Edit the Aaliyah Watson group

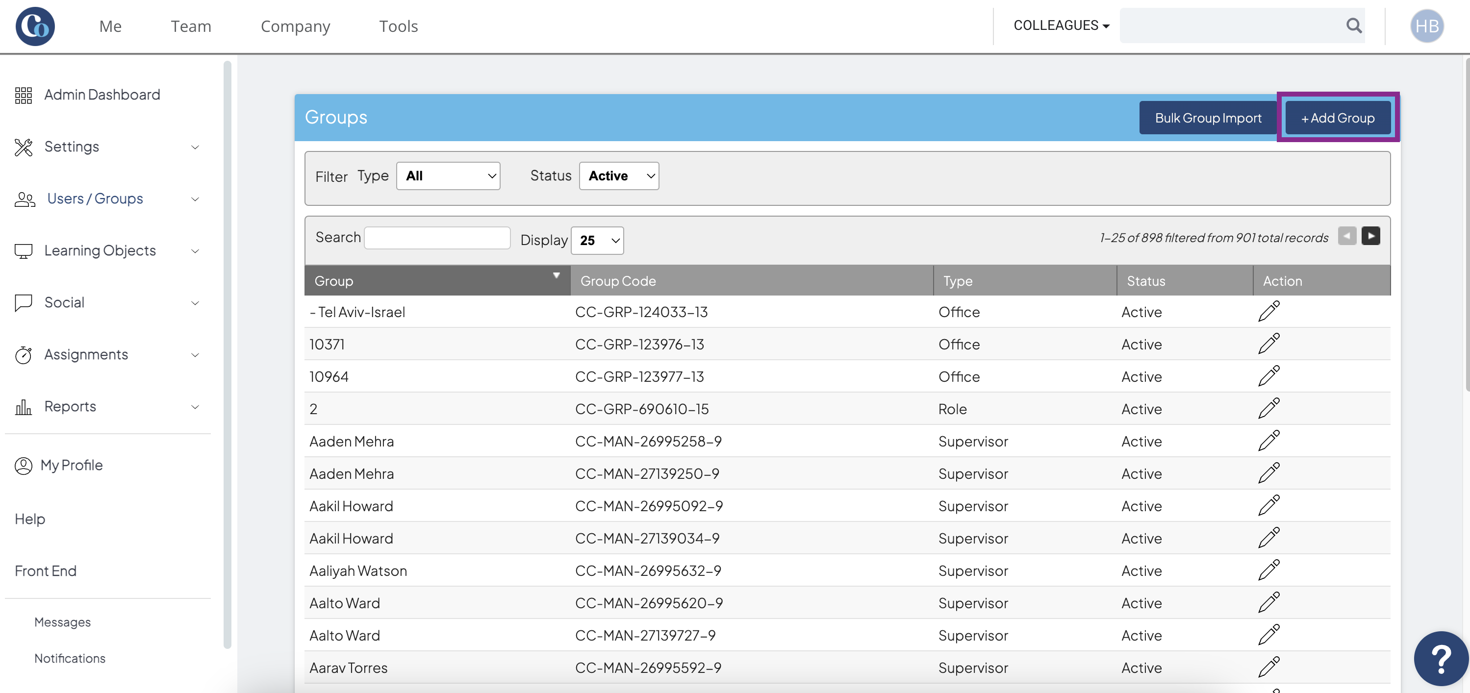pos(1268,570)
